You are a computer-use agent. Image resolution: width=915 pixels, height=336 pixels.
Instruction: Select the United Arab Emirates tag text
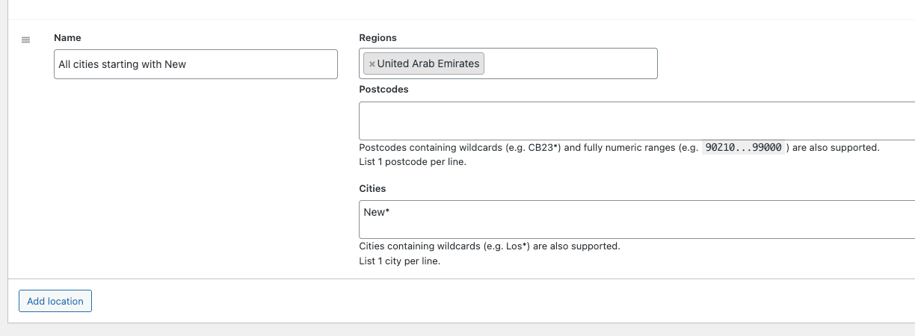pyautogui.click(x=428, y=64)
